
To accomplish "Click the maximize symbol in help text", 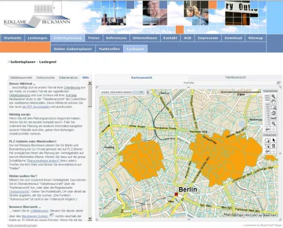I will tap(51, 215).
